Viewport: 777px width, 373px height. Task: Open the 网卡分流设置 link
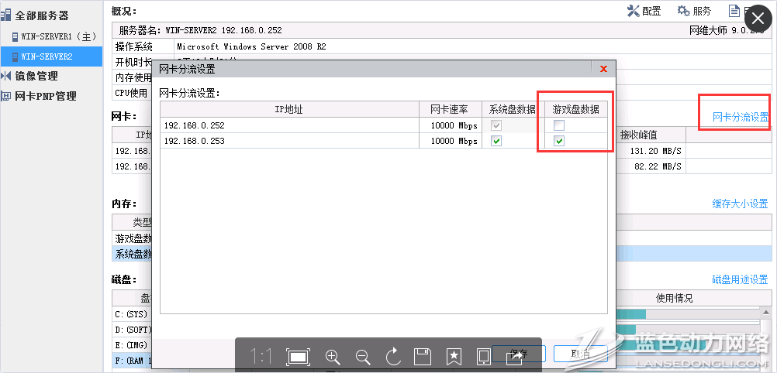(740, 117)
